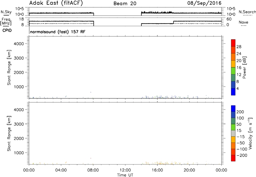Click the 'Beam 20' label
256x177 pixels.
(125, 4)
